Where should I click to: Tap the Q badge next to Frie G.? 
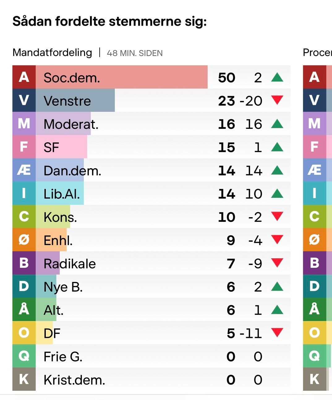24,356
